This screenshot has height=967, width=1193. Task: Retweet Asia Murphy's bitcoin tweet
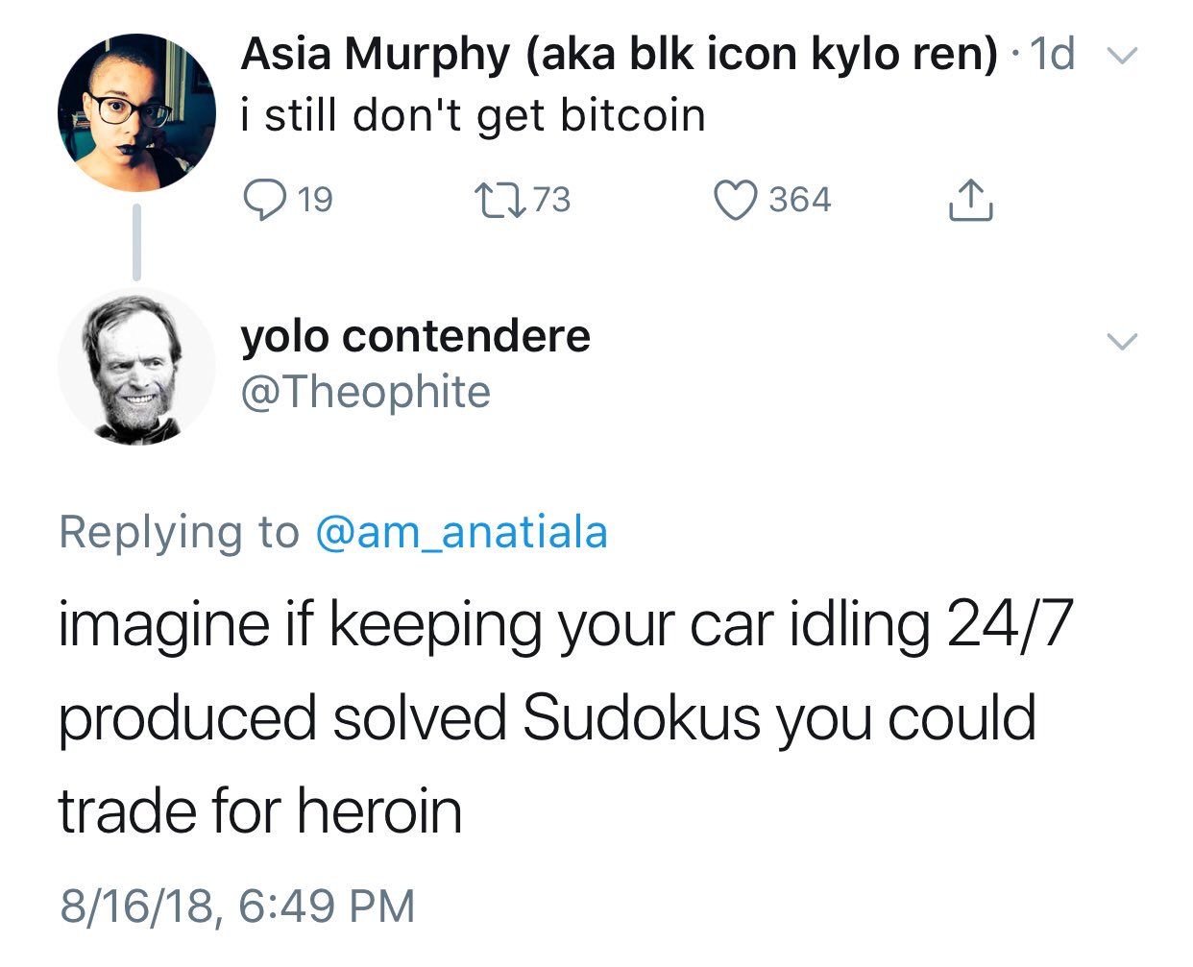coord(499,200)
